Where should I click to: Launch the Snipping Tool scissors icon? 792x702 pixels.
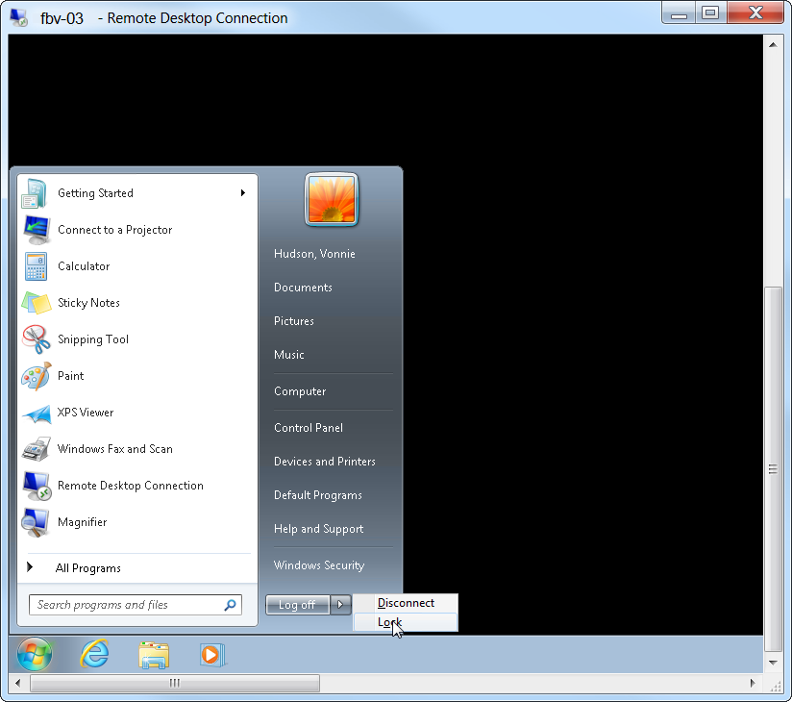click(36, 339)
